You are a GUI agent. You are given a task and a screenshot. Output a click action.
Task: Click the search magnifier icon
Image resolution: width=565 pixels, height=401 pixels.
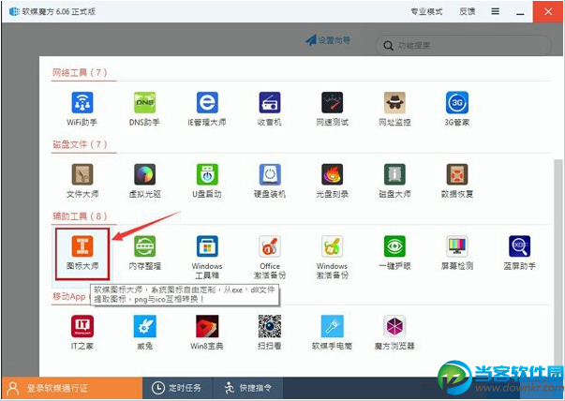[388, 46]
